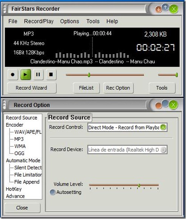Open the File menu
This screenshot has width=186, height=219.
(13, 21)
